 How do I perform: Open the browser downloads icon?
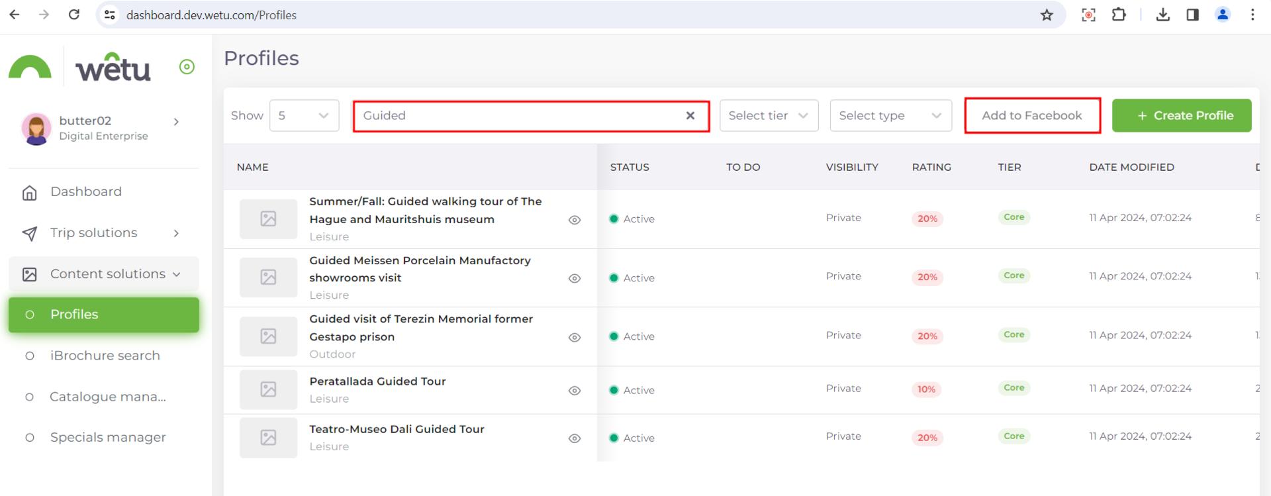point(1162,15)
